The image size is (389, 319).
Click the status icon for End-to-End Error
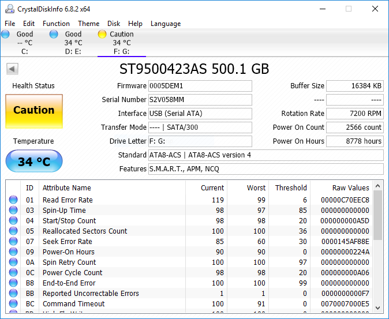13,283
